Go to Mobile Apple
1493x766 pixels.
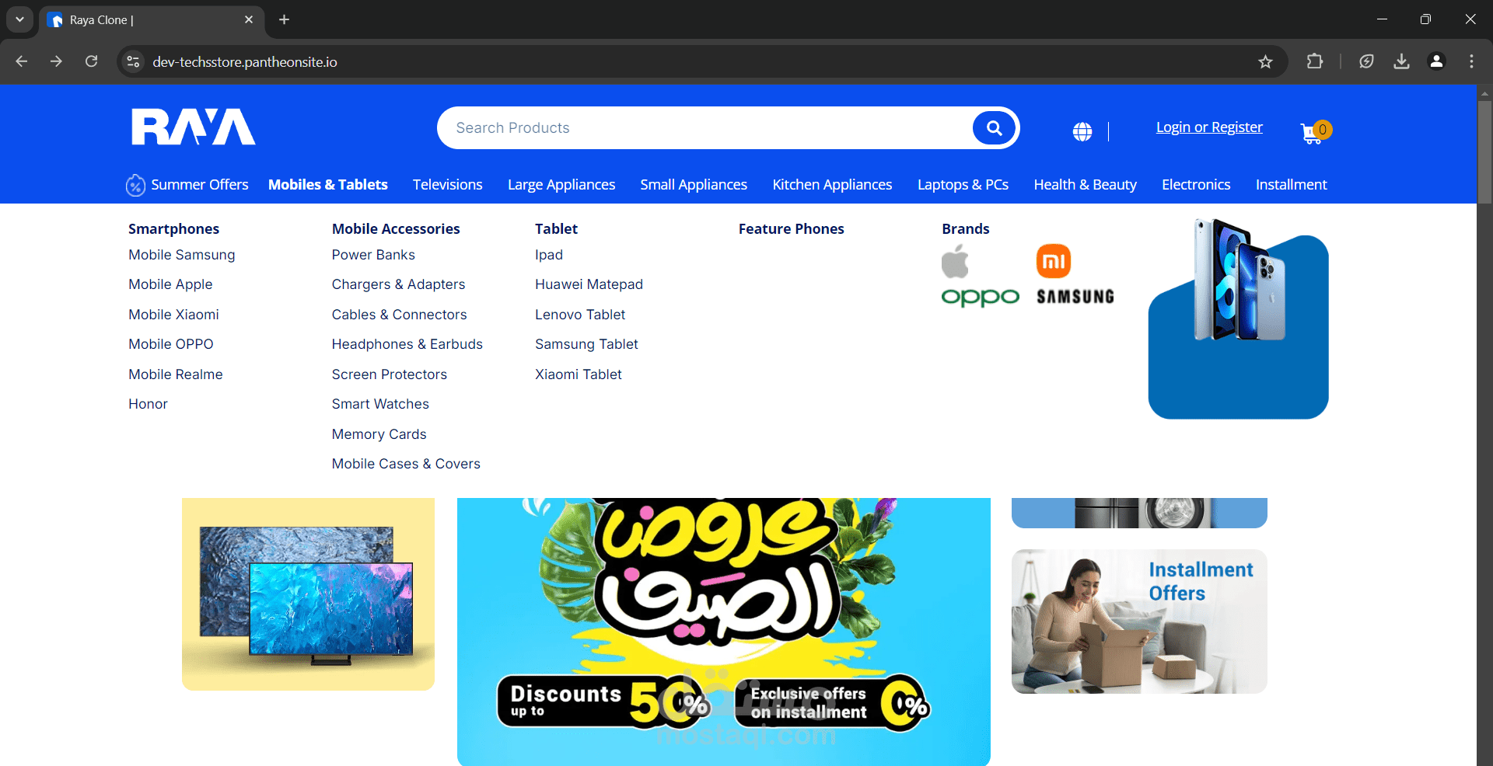point(170,284)
